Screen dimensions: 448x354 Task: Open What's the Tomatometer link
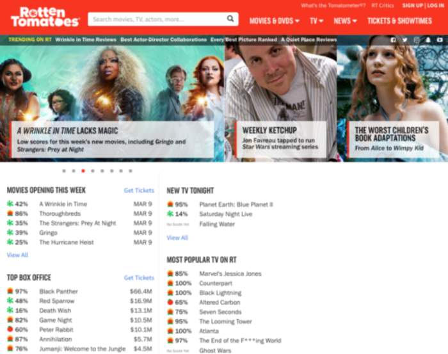point(333,5)
